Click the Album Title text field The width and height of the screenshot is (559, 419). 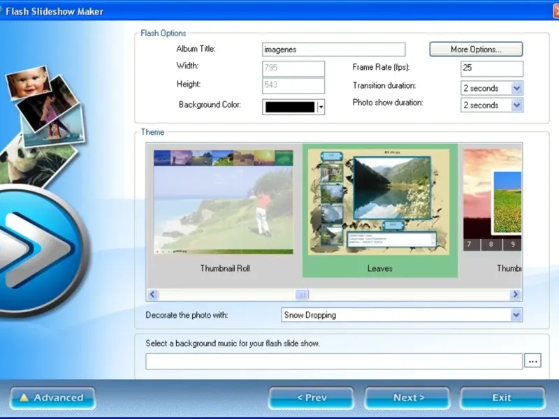coord(334,50)
